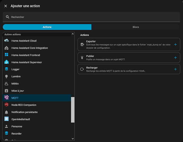The image size is (183, 142).
Task: Add the Publier action with plus
Action: (175, 57)
